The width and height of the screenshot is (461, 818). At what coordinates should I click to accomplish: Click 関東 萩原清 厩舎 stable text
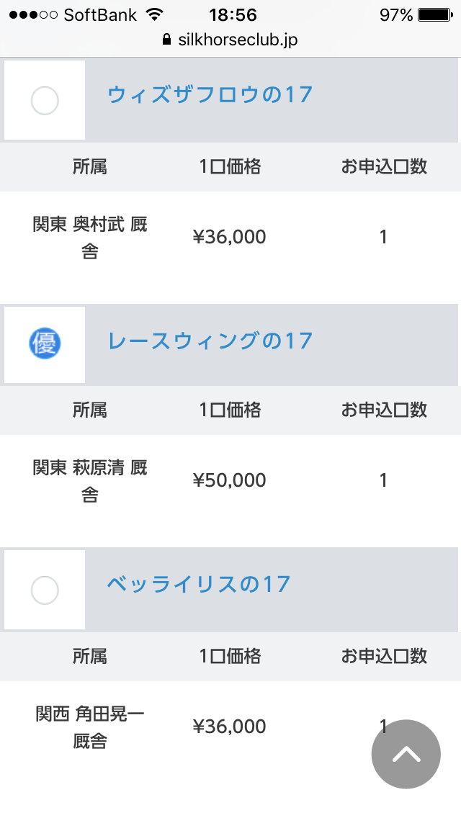90,481
